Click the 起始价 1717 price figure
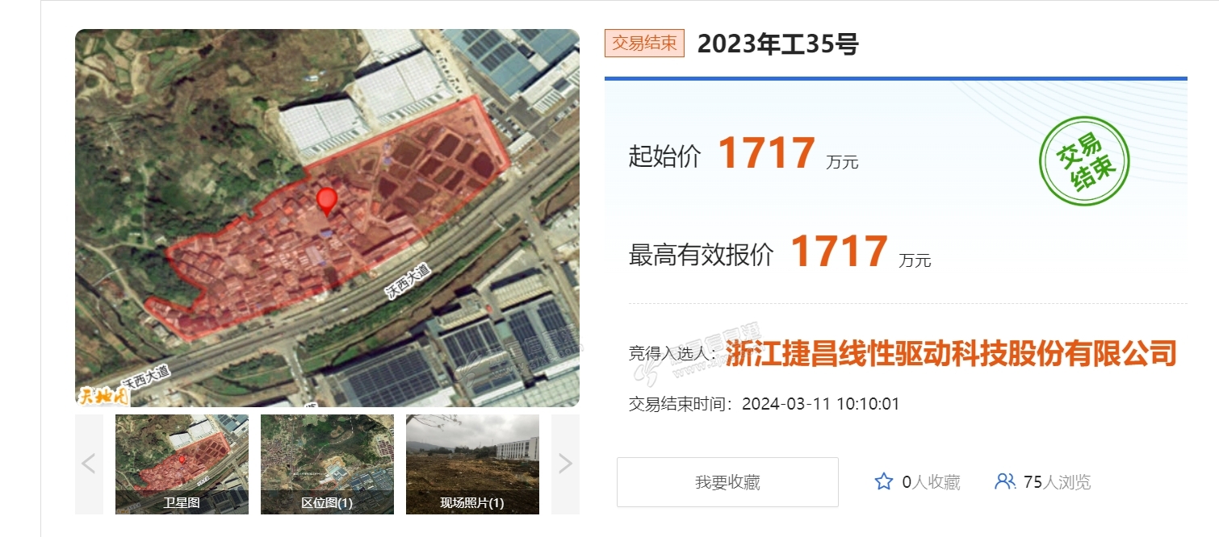The image size is (1219, 537). [766, 153]
